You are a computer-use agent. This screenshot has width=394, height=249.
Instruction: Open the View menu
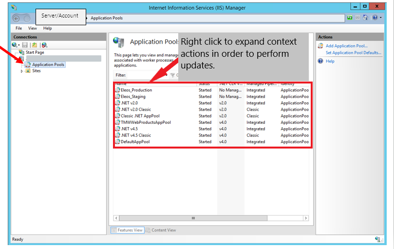33,28
